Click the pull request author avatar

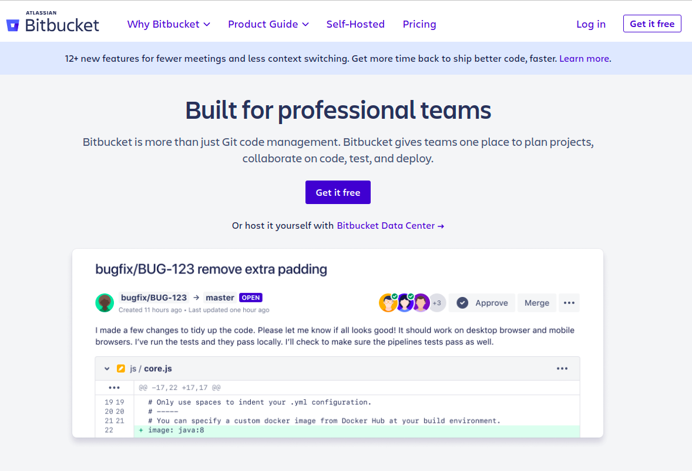pos(105,303)
